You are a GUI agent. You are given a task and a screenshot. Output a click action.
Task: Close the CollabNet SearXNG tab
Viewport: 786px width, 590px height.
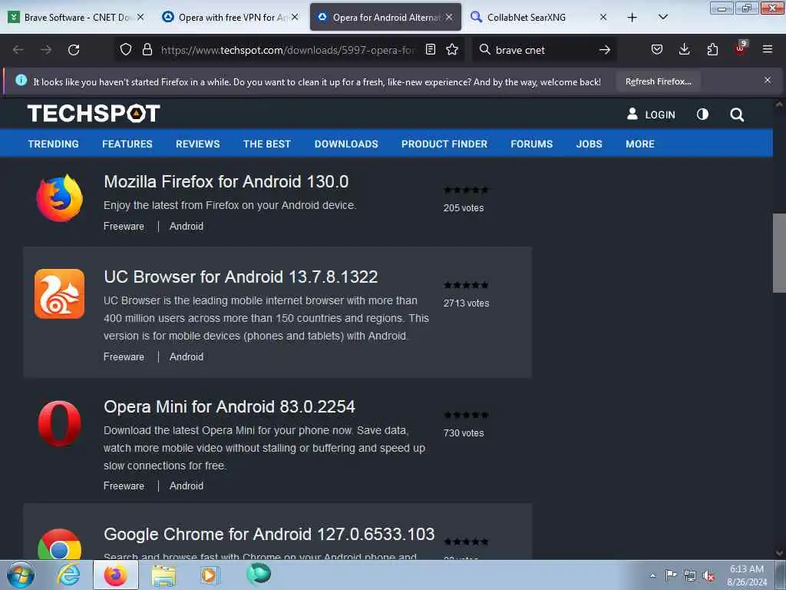[603, 17]
